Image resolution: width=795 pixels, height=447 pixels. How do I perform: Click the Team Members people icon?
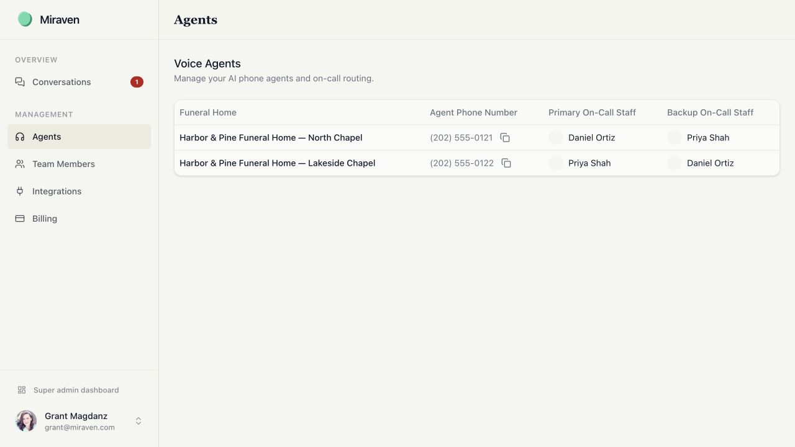pyautogui.click(x=20, y=164)
